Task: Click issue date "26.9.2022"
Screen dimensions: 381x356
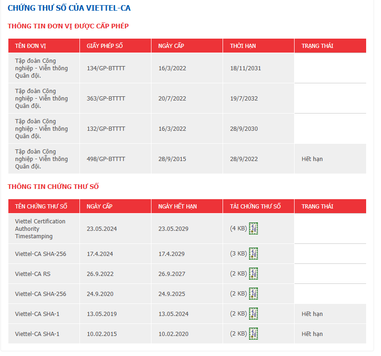Action: point(100,274)
